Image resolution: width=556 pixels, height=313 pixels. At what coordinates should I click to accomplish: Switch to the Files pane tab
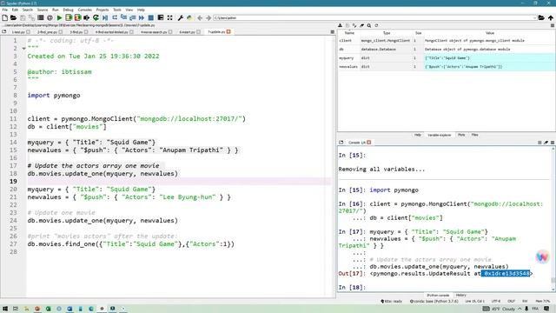pos(475,135)
